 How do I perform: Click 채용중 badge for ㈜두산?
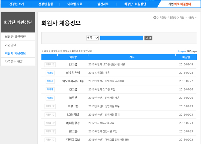pos(50,98)
